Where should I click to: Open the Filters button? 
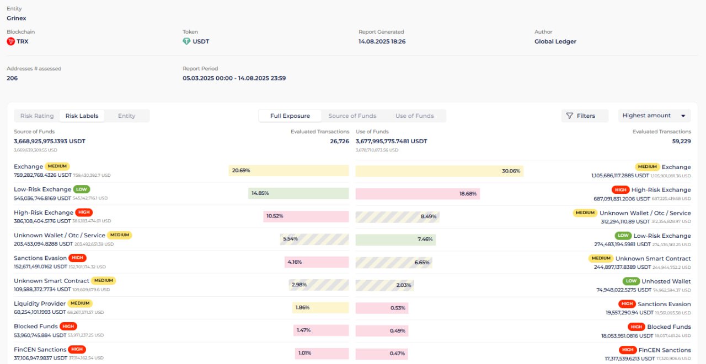click(585, 116)
